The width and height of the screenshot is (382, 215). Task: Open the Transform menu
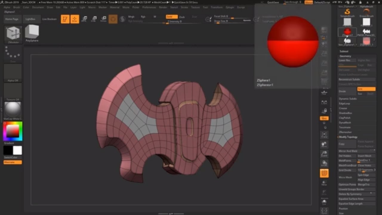(217, 7)
